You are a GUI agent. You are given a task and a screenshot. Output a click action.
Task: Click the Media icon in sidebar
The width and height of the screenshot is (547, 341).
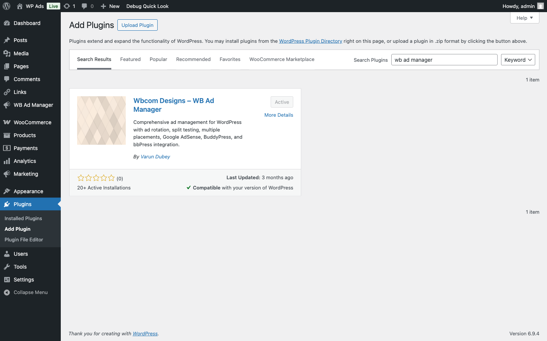(7, 53)
